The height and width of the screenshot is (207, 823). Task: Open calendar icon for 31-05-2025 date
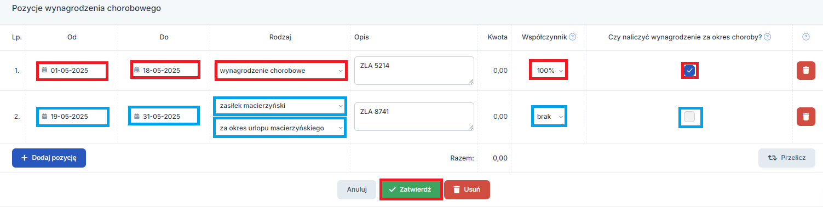point(137,117)
